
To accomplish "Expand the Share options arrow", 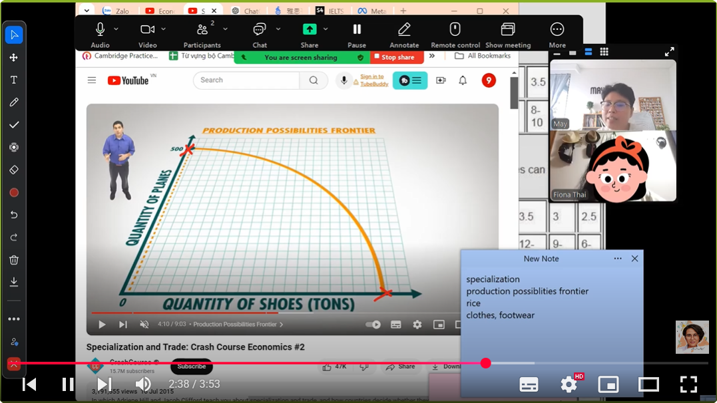I will (326, 29).
